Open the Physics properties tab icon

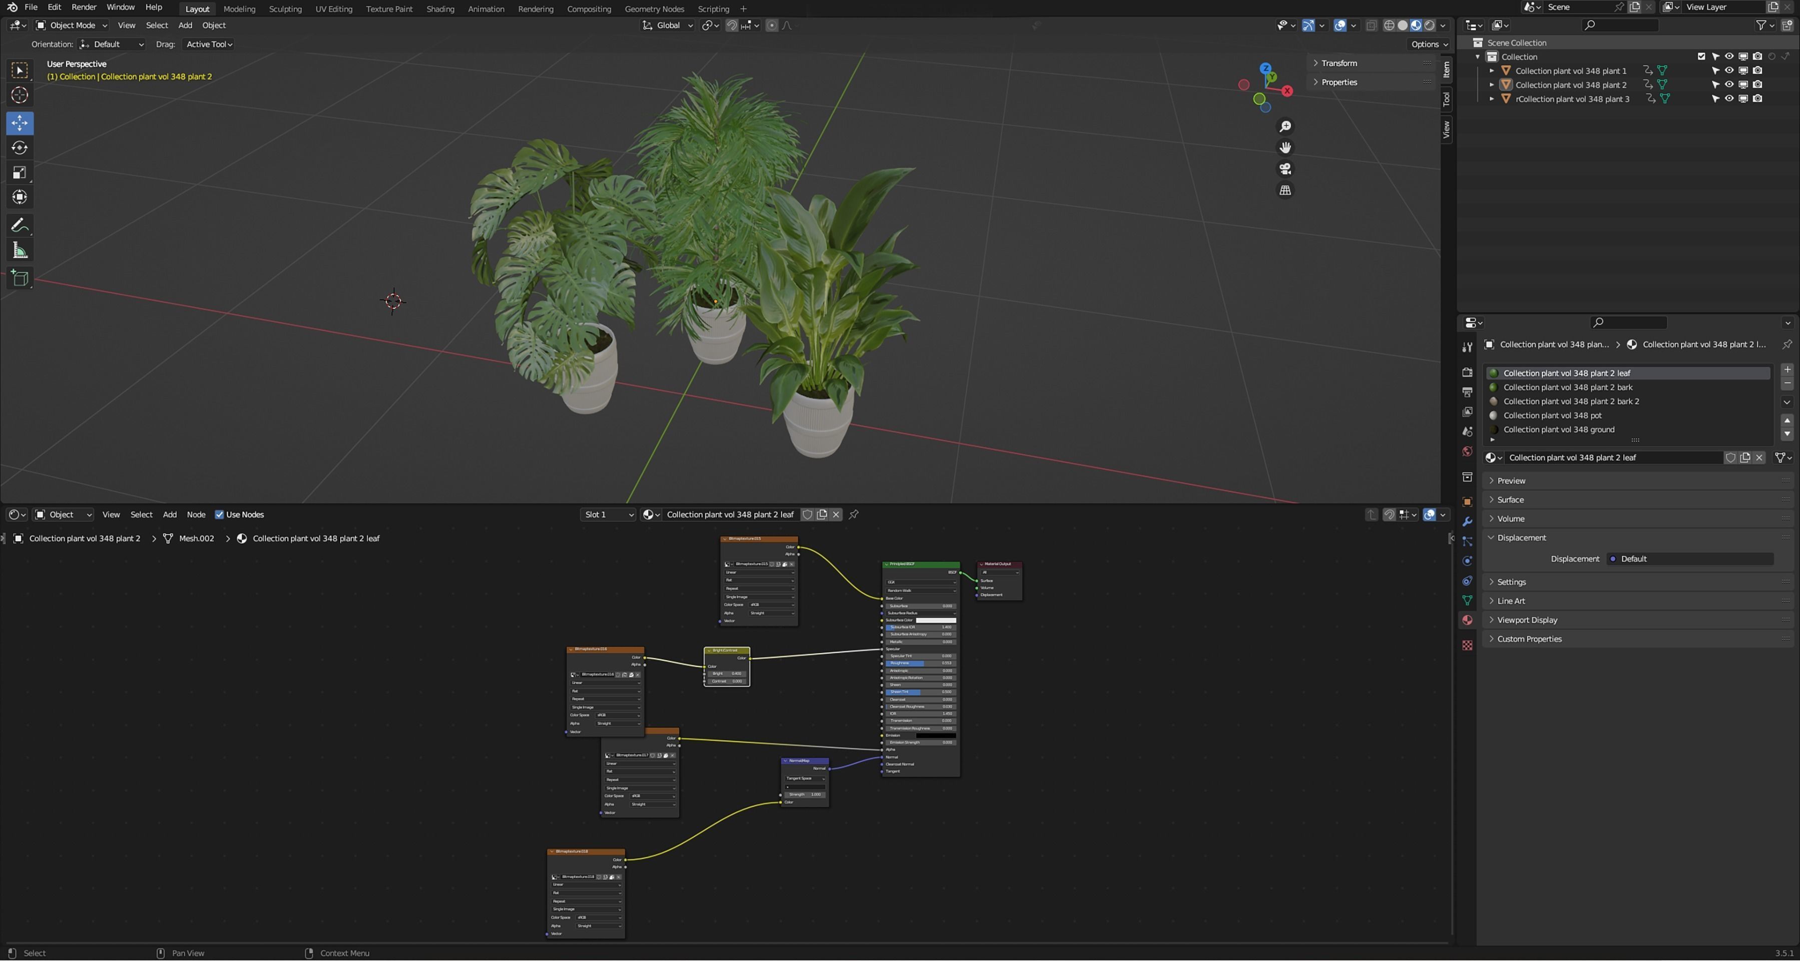tap(1467, 561)
